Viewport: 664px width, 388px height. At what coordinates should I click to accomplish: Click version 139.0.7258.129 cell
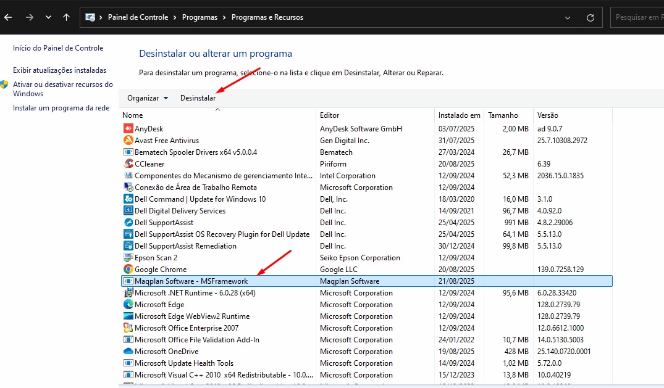(560, 270)
